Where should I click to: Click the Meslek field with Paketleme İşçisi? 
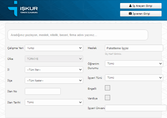pyautogui.click(x=134, y=48)
